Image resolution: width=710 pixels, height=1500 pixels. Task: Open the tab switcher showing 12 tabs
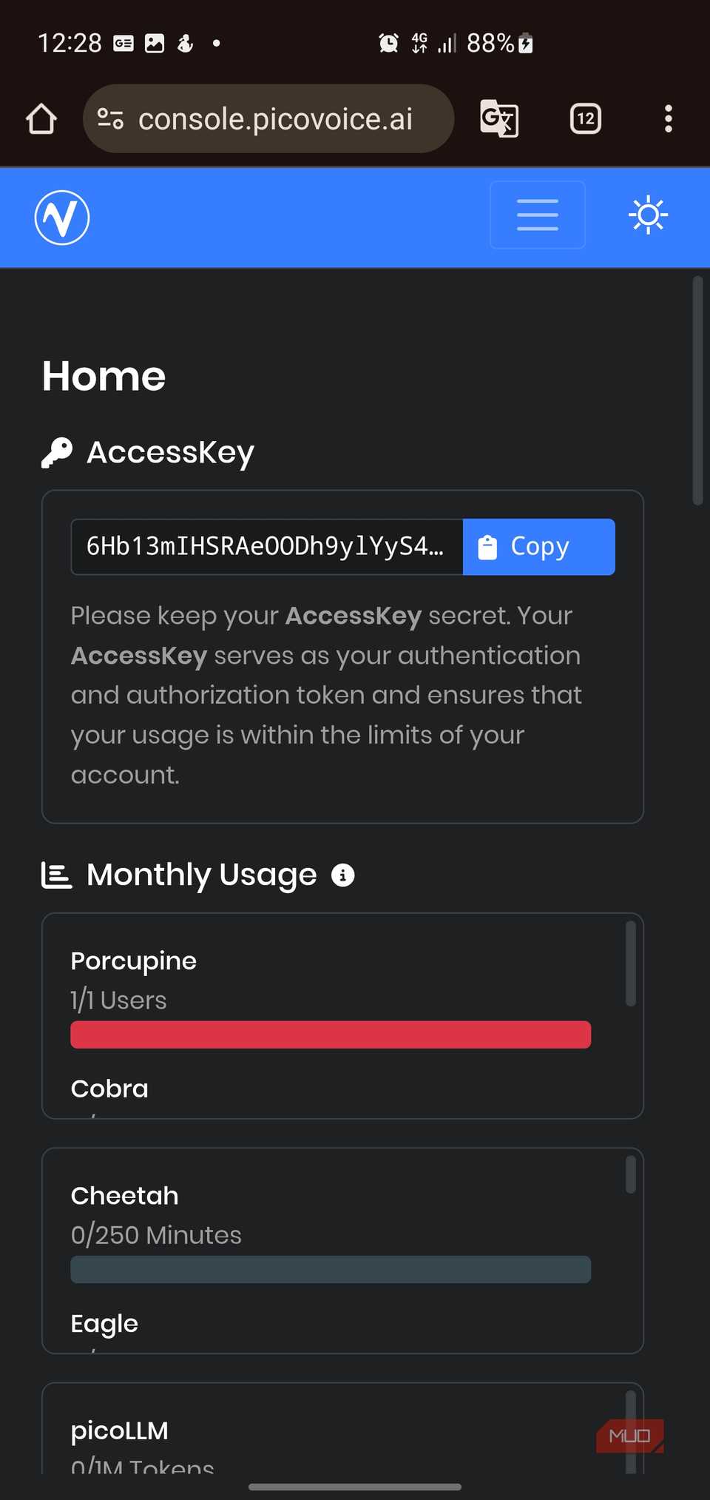pyautogui.click(x=586, y=118)
